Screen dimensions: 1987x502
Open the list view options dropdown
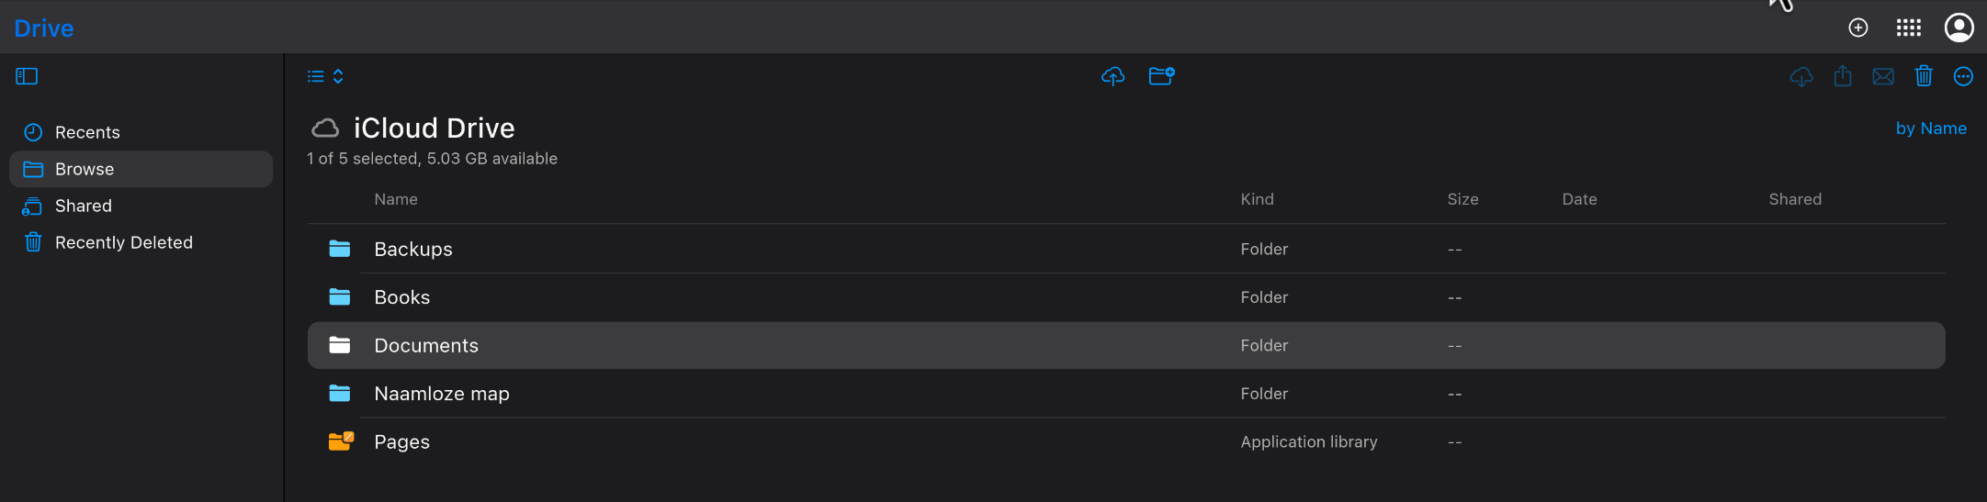[325, 76]
